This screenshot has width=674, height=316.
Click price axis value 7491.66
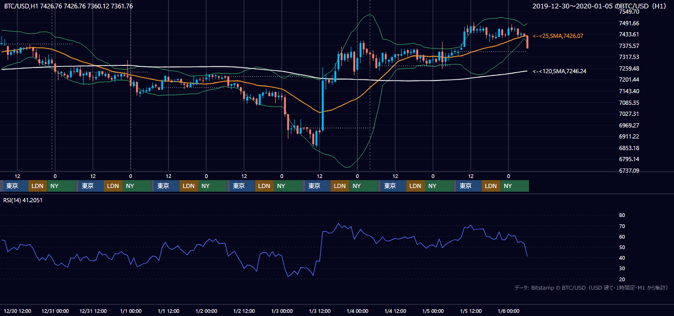tap(629, 23)
